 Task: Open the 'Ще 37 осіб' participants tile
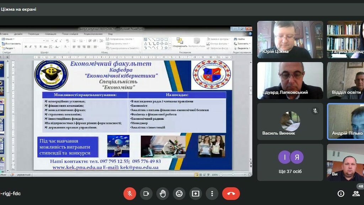coord(290,162)
